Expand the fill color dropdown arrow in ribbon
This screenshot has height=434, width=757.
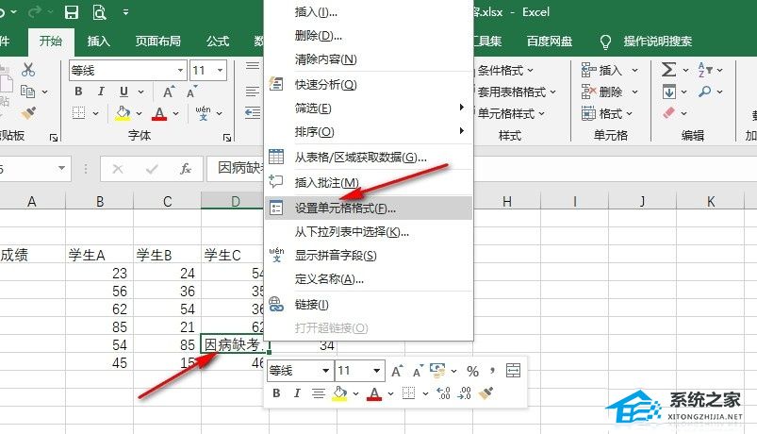139,113
